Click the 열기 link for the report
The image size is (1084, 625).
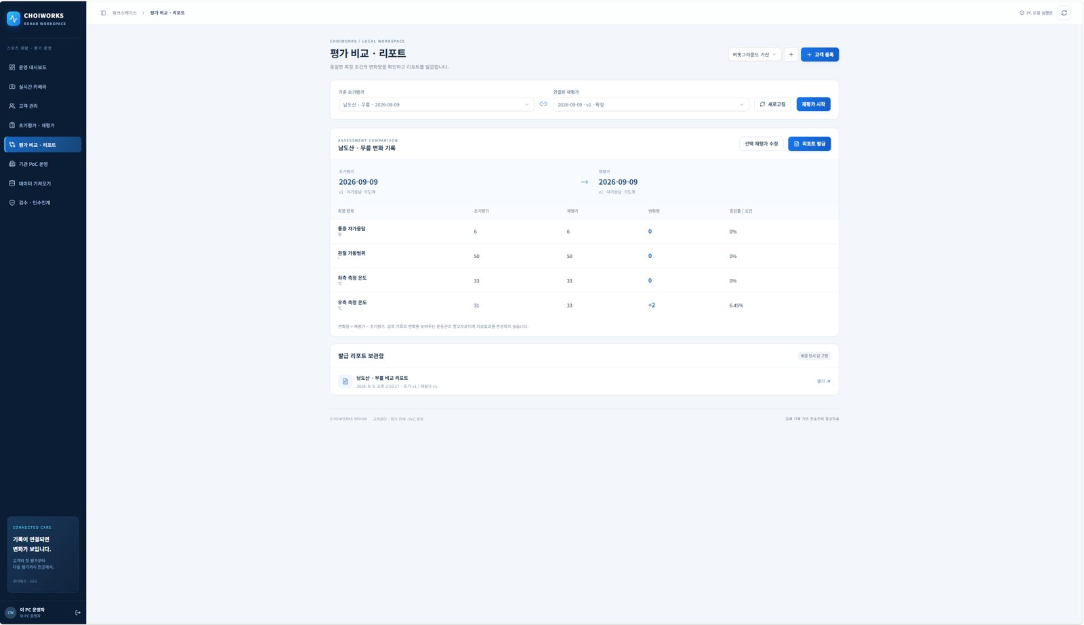pyautogui.click(x=823, y=381)
